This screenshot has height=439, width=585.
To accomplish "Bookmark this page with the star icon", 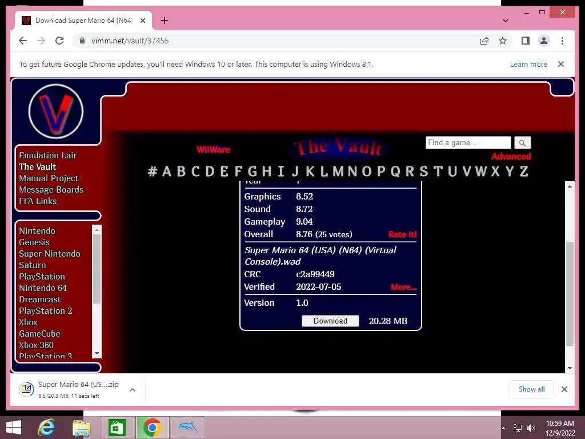I will click(503, 41).
